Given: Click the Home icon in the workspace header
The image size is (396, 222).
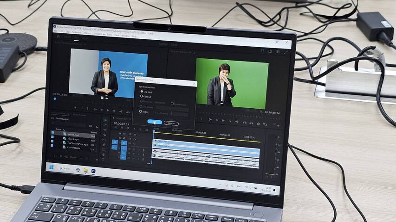Looking at the screenshot, I should pyautogui.click(x=58, y=37).
